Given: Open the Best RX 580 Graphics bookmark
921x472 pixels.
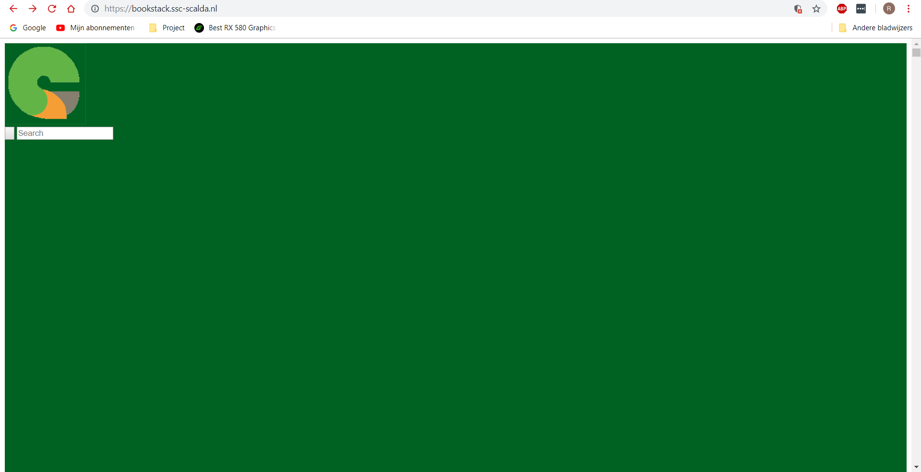Looking at the screenshot, I should click(235, 27).
